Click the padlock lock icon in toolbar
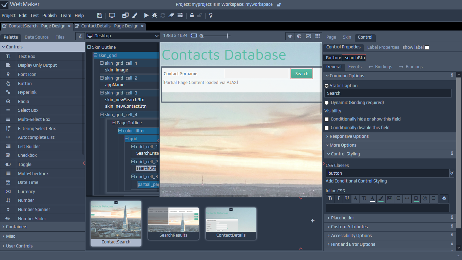This screenshot has width=462, height=260. 192,15
